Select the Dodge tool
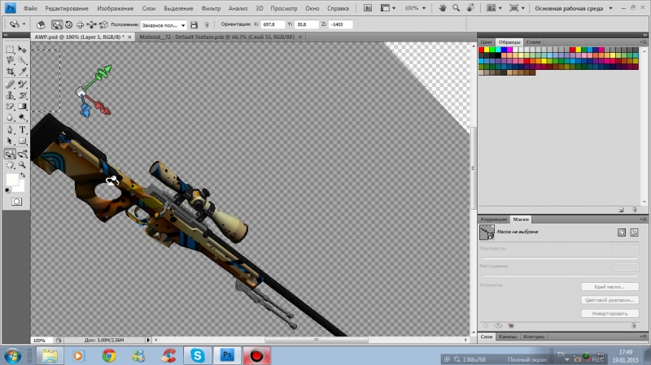This screenshot has width=651, height=365. tap(23, 117)
